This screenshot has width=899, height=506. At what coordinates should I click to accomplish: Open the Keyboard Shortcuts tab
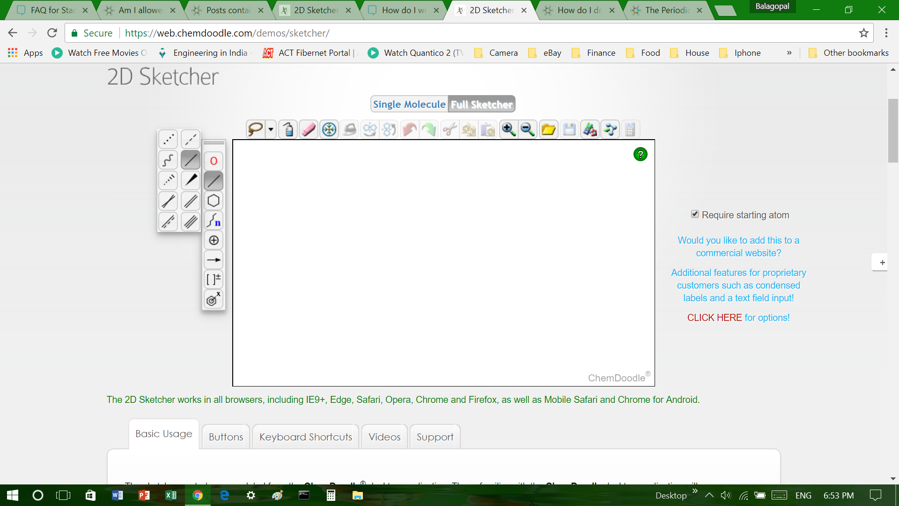point(306,437)
